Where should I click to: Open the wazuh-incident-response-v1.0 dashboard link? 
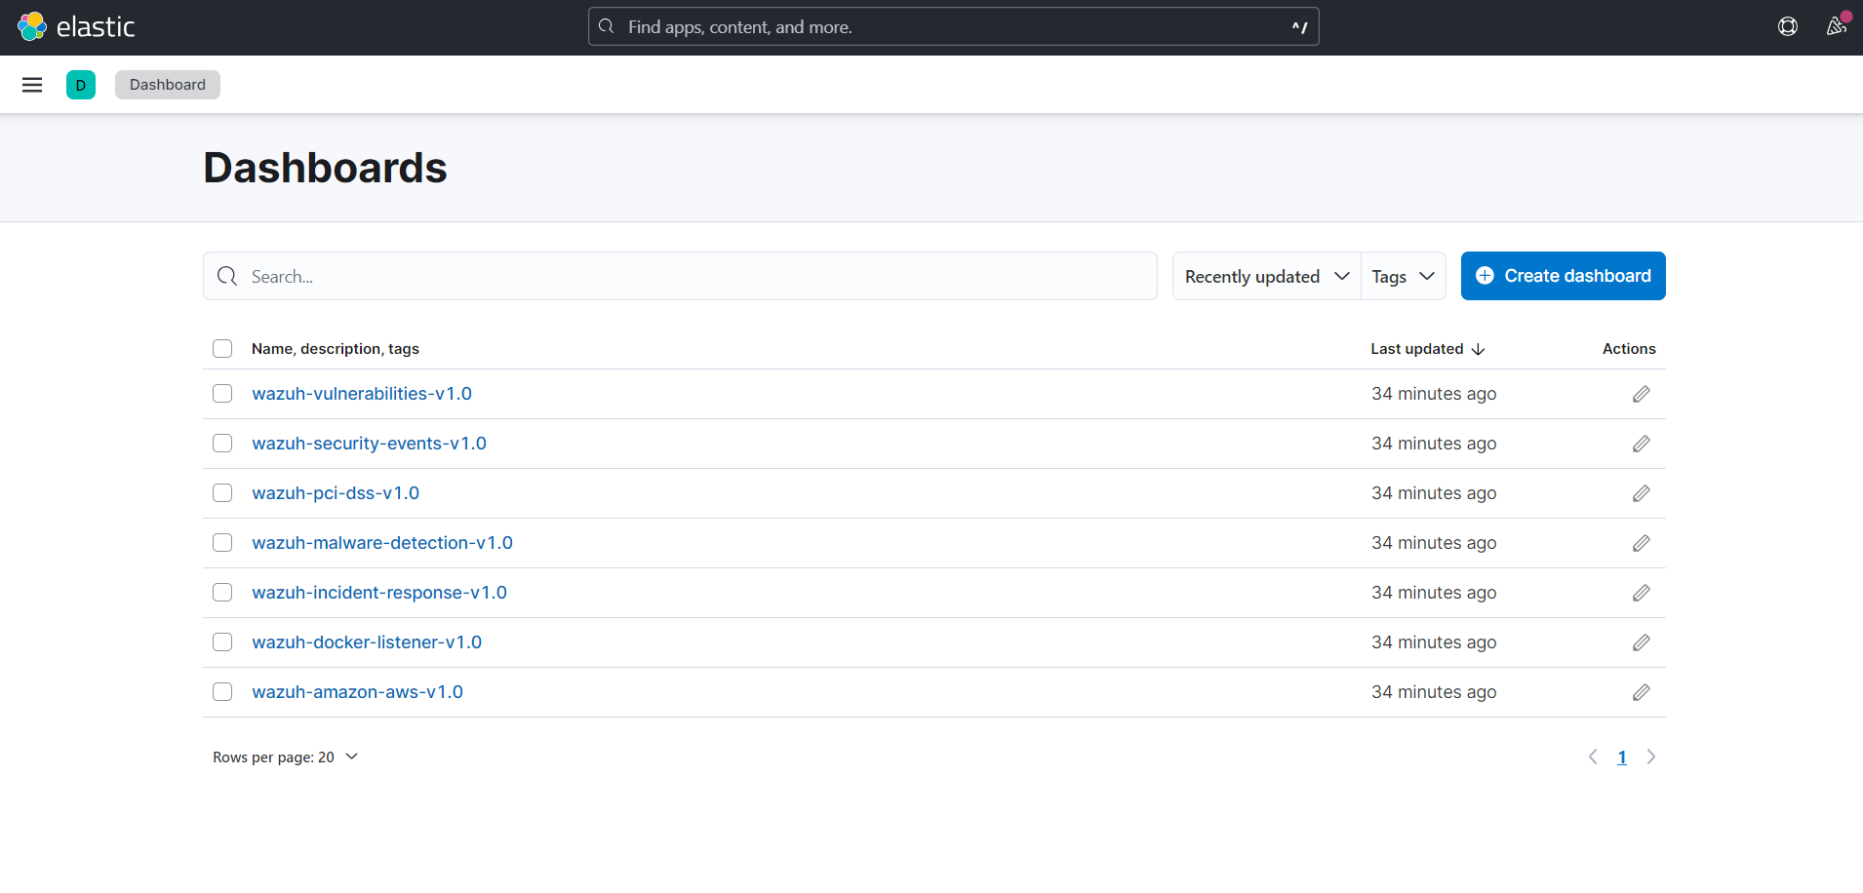coord(379,593)
